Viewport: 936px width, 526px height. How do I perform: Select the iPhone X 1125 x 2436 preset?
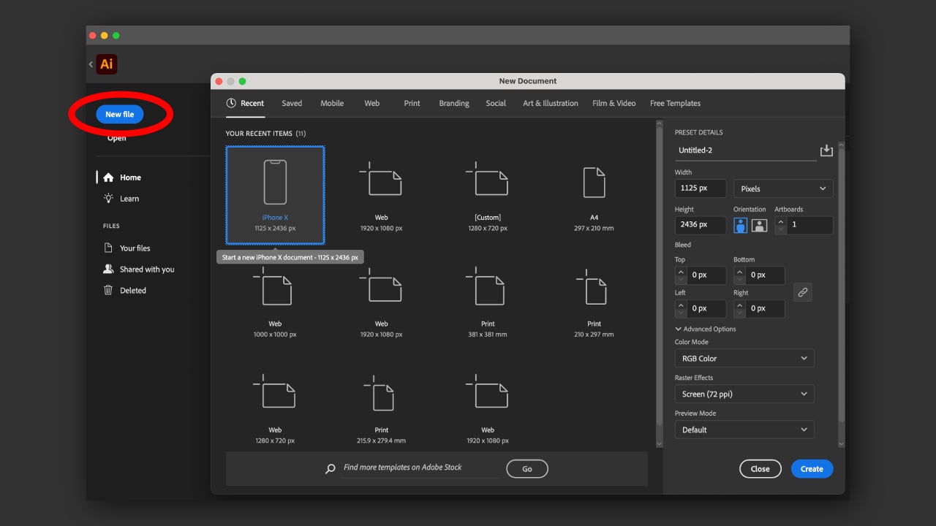(x=276, y=195)
